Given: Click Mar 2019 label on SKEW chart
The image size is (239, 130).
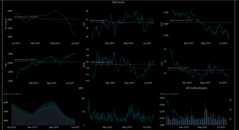Looking at the screenshot, I should 111,83.
